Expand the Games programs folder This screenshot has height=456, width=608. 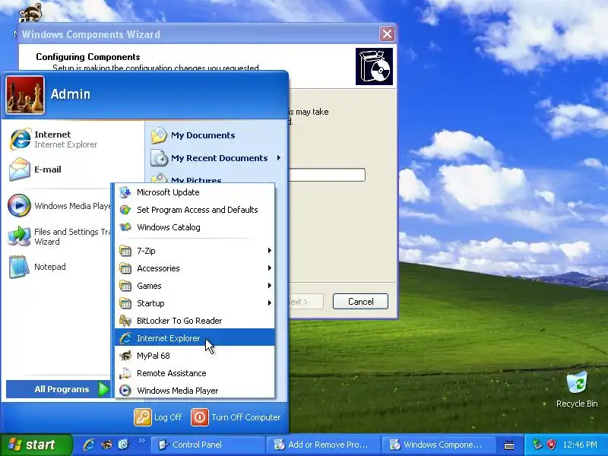[x=195, y=286]
